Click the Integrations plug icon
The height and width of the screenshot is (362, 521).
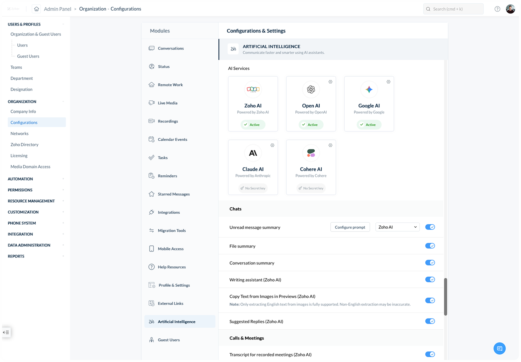click(x=152, y=212)
